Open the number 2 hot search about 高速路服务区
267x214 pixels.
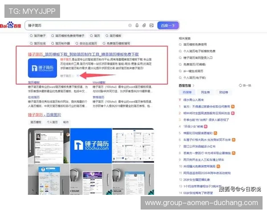206,113
